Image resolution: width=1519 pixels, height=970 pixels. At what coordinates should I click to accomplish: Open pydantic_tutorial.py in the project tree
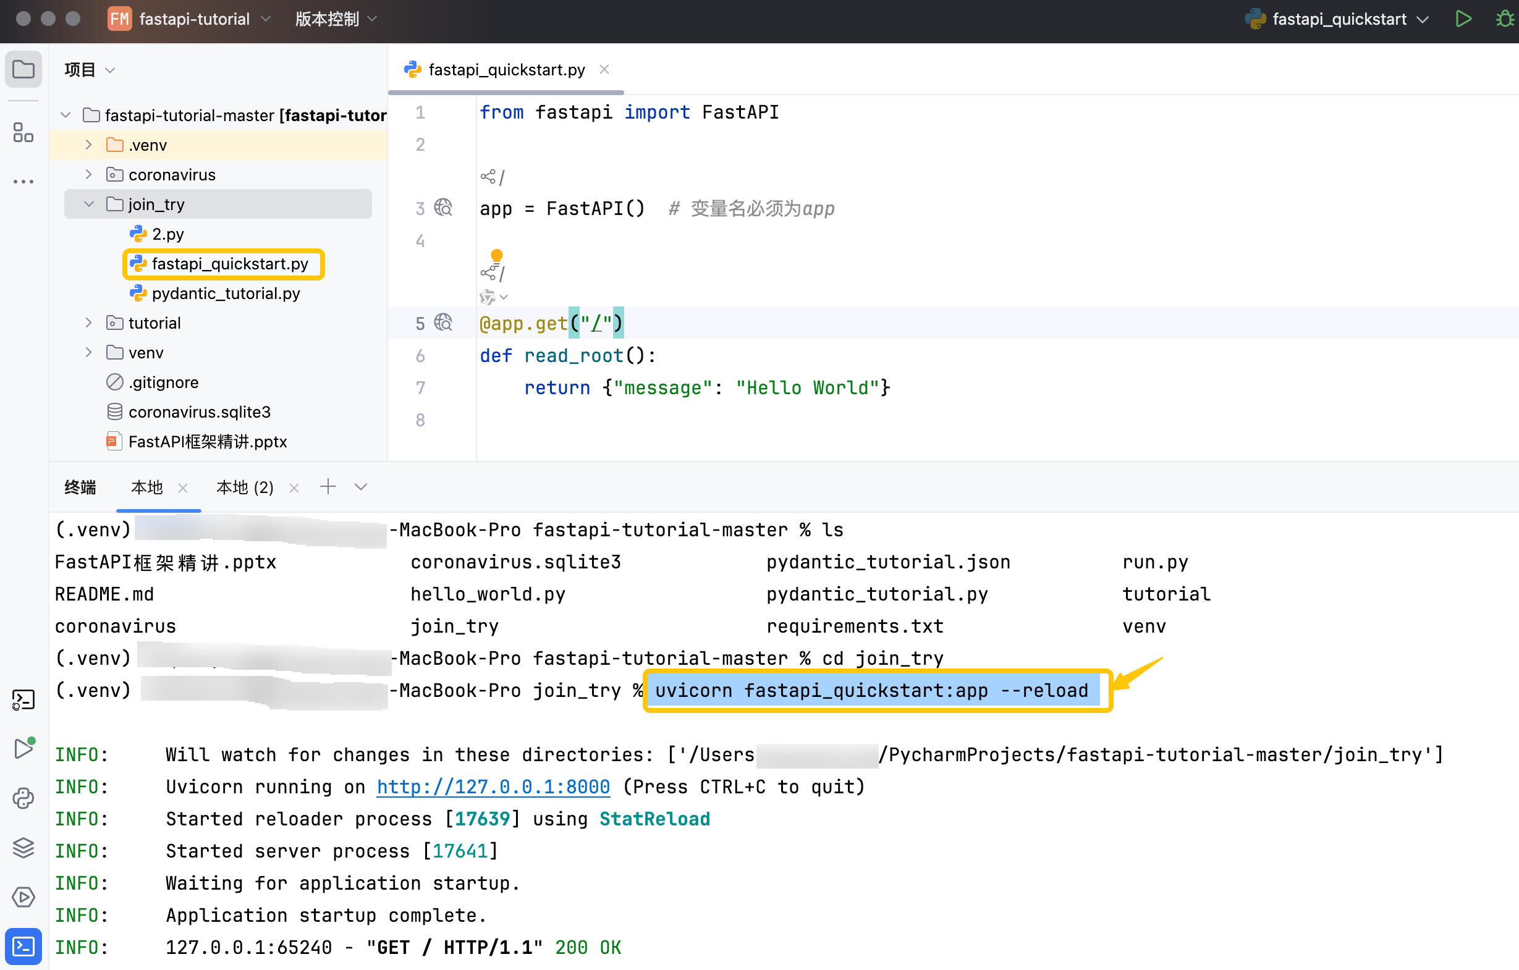point(225,293)
